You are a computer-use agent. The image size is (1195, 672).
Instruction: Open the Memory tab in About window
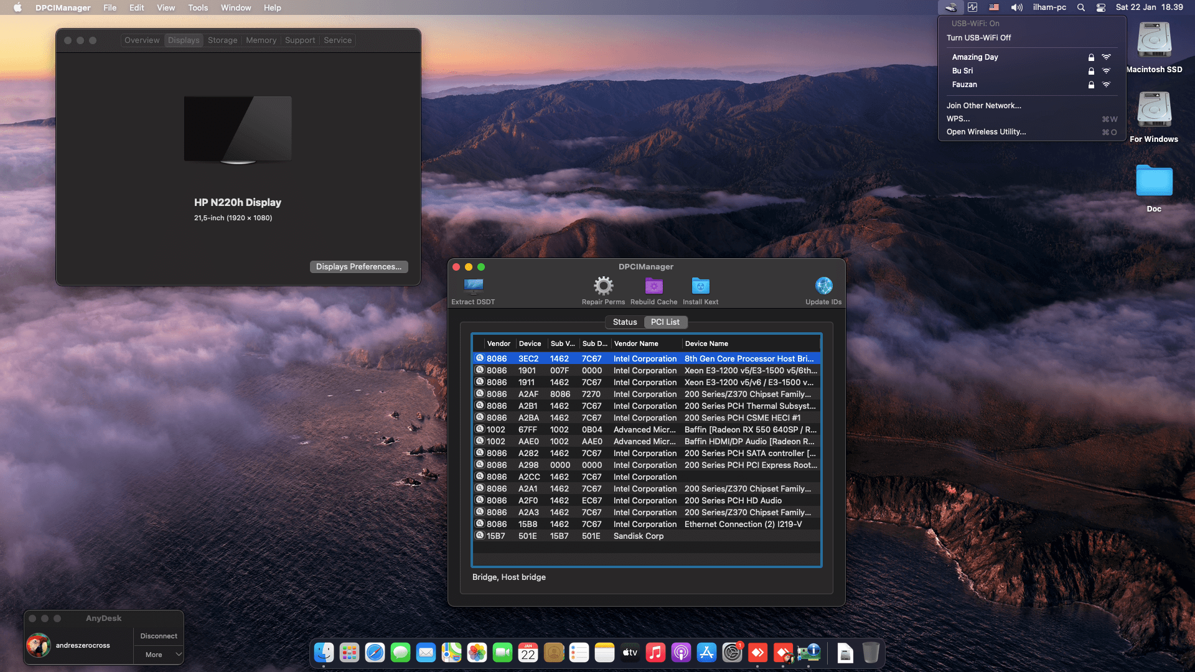(x=261, y=40)
